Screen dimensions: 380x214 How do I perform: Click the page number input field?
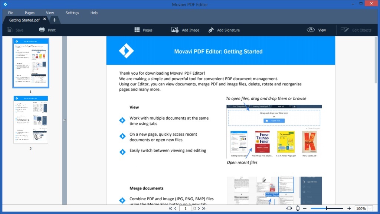click(x=186, y=208)
